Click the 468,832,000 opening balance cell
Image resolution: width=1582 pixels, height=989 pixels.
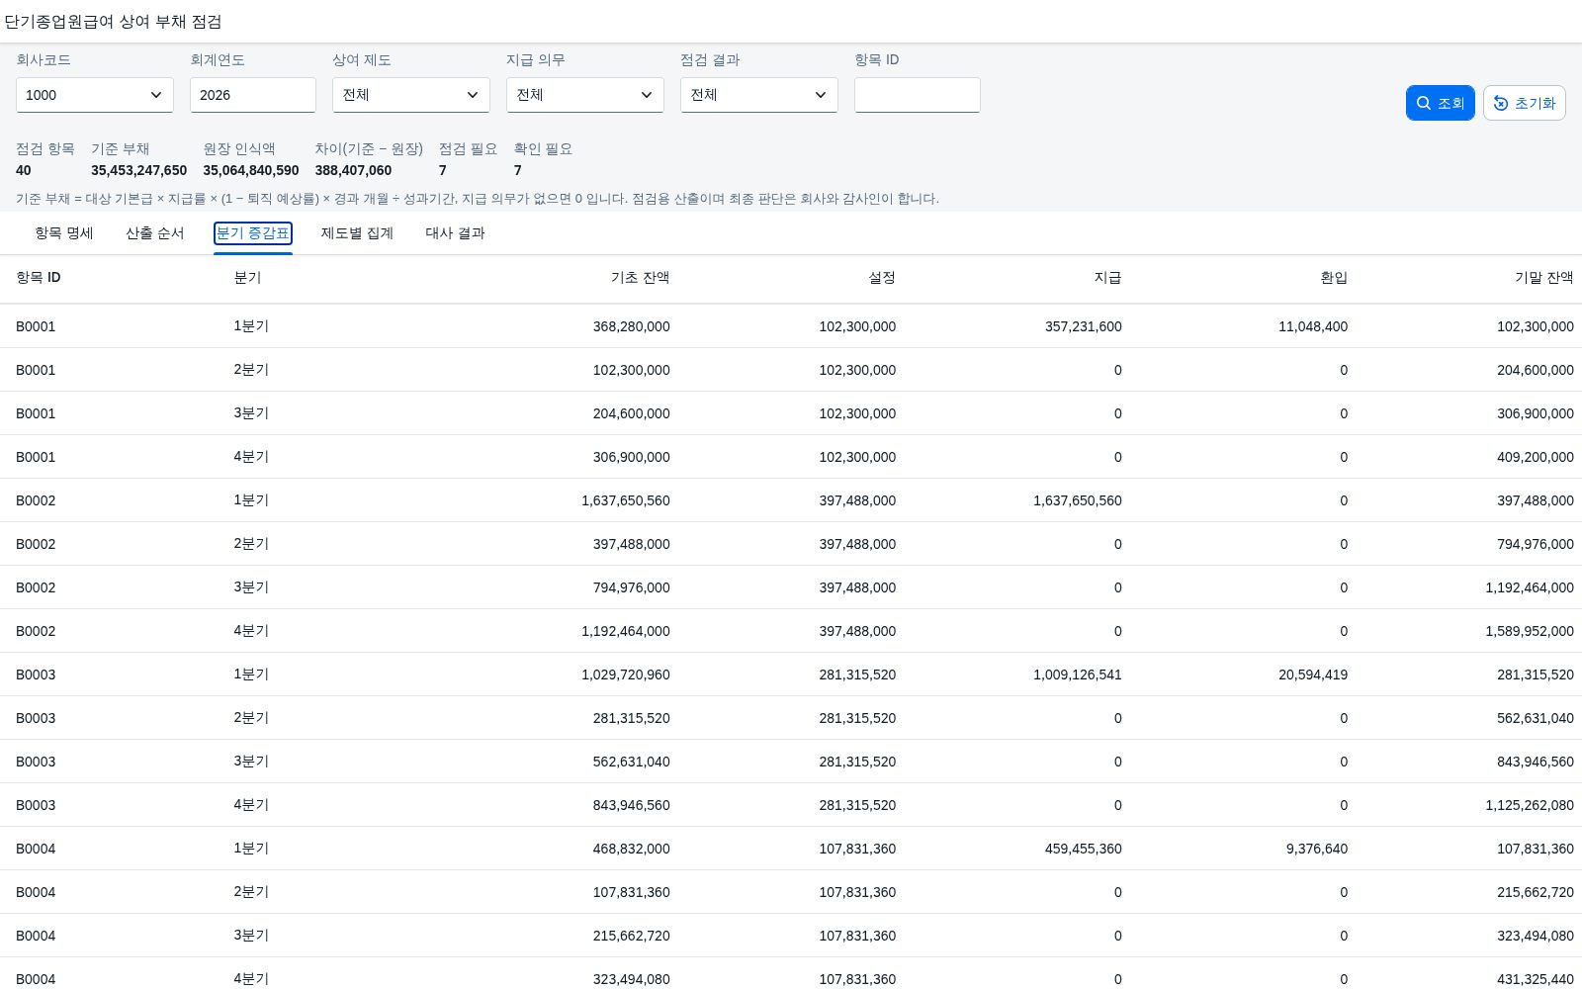point(631,849)
